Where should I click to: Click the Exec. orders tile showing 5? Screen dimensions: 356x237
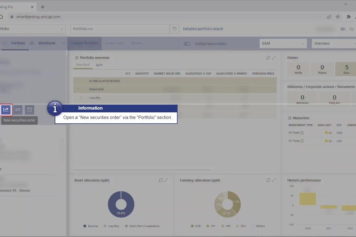coord(346,69)
